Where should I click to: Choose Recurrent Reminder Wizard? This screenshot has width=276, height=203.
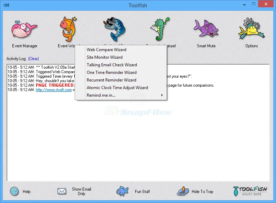[121, 80]
